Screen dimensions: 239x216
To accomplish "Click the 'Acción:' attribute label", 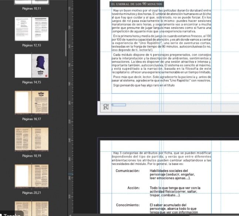I will pyautogui.click(x=134, y=188).
